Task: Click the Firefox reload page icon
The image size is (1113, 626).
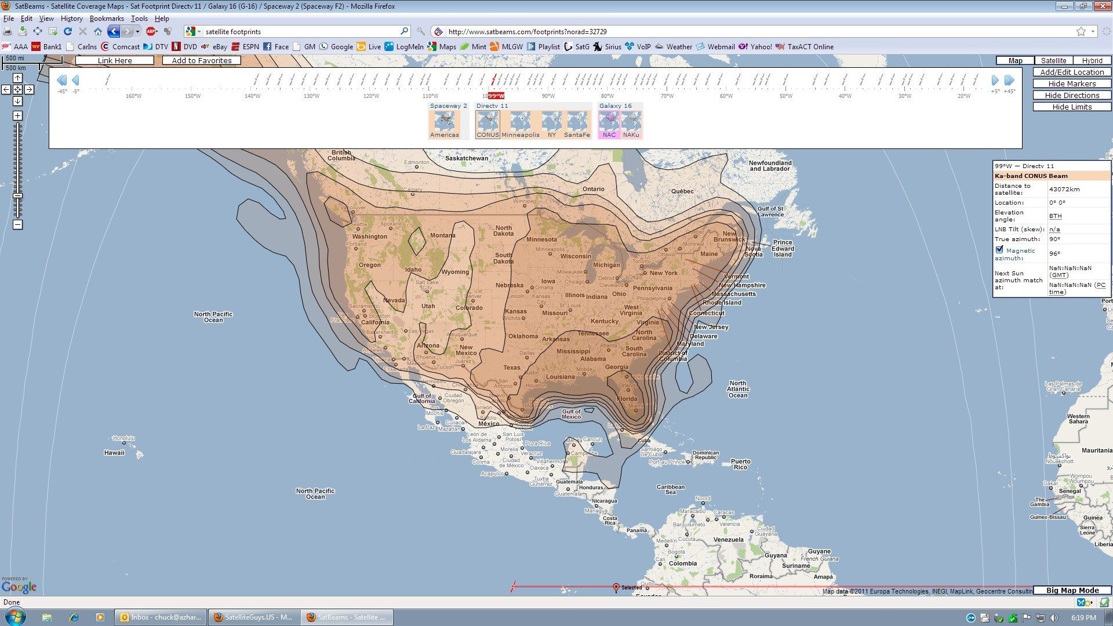Action: pyautogui.click(x=68, y=31)
